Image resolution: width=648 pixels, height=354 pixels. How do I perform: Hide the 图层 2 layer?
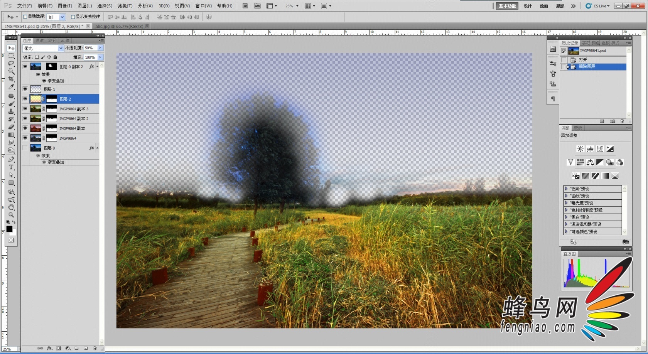coord(25,99)
